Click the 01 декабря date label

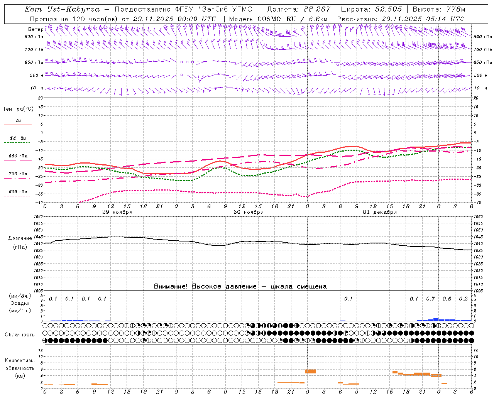click(x=380, y=212)
